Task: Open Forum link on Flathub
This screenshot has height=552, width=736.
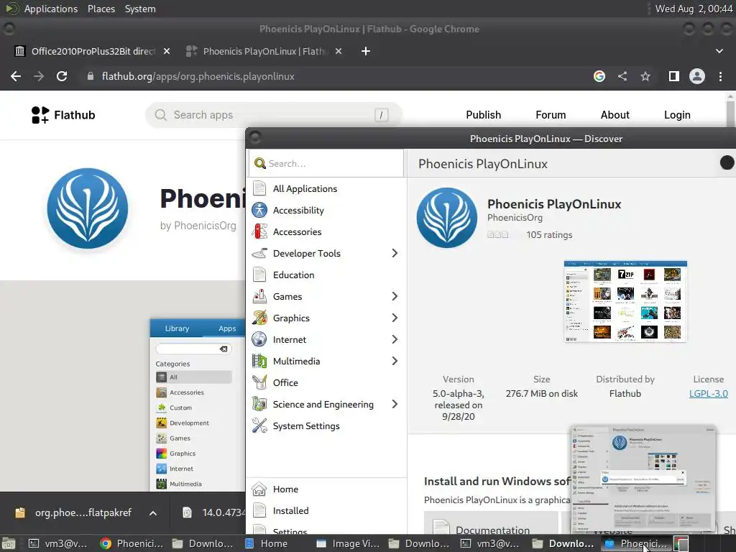Action: (551, 115)
